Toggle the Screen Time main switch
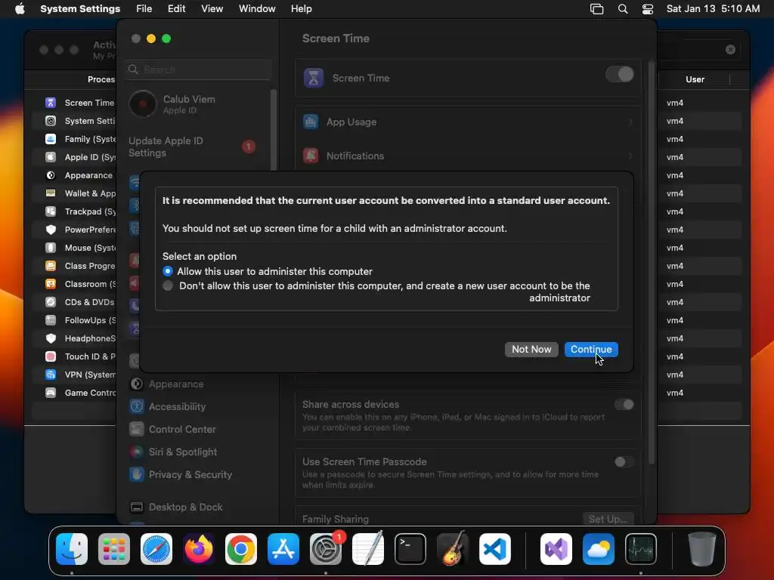 pyautogui.click(x=620, y=75)
